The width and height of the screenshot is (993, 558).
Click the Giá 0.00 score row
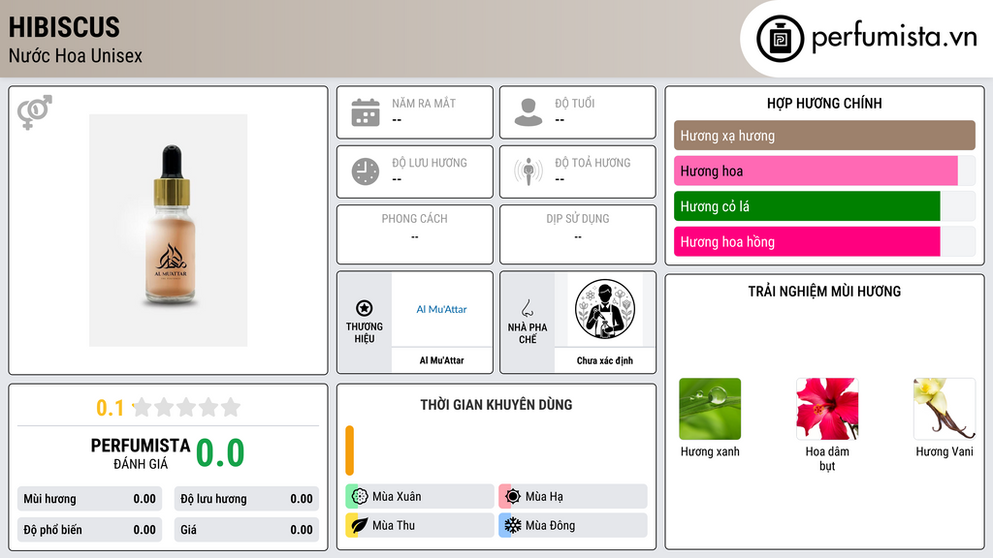point(246,530)
